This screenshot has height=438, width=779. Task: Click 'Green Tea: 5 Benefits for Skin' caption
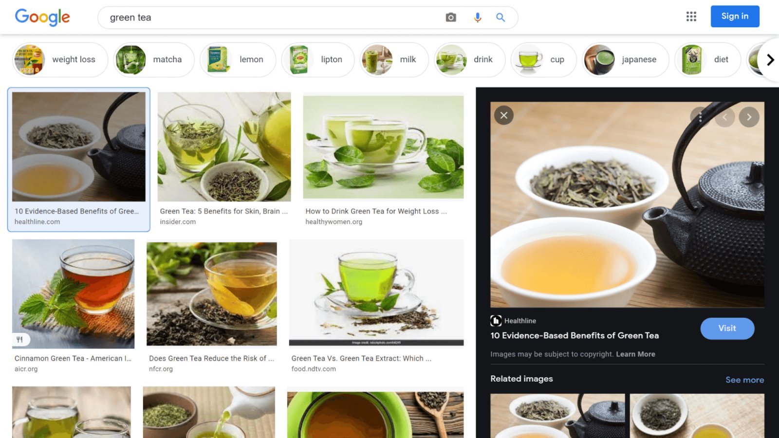pos(224,211)
